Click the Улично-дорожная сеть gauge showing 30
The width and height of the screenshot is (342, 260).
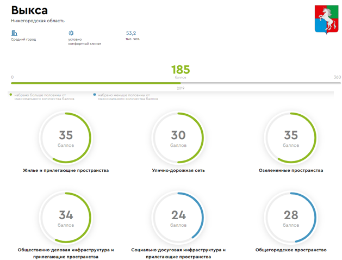point(178,138)
